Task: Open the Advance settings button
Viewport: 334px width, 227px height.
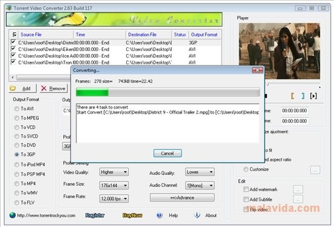Action: (182, 198)
